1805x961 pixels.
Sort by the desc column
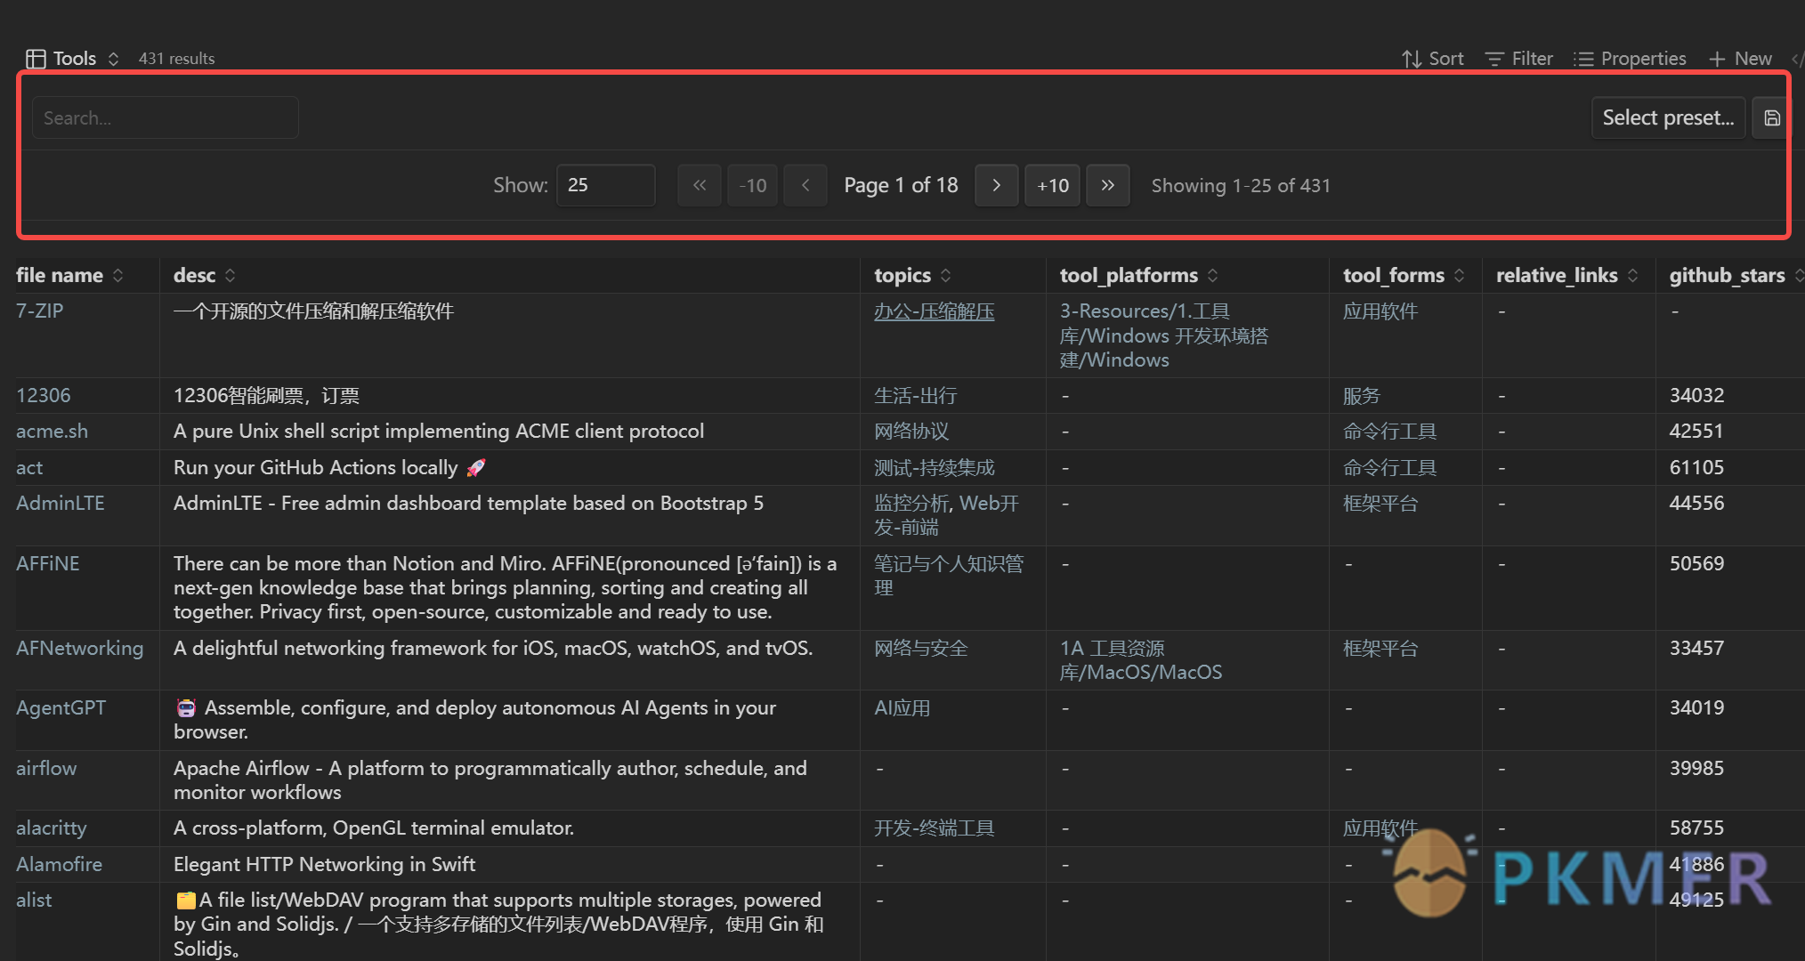[x=205, y=276]
